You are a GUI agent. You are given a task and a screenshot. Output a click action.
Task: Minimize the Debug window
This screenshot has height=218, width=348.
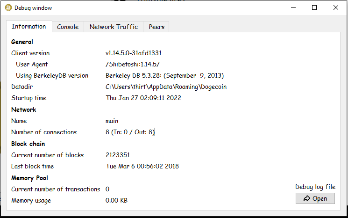coord(293,7)
